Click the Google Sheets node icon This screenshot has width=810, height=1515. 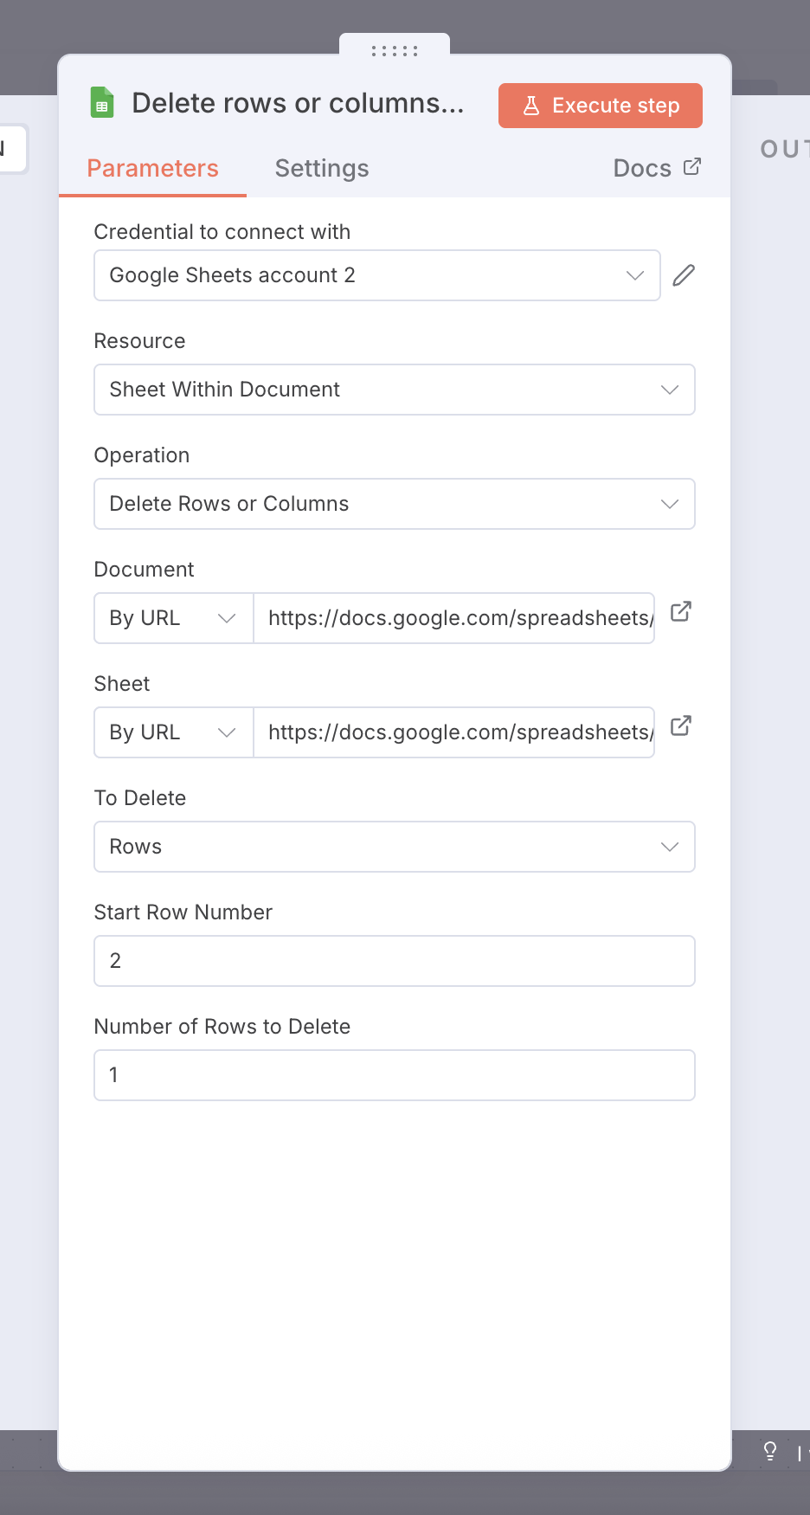tap(102, 103)
